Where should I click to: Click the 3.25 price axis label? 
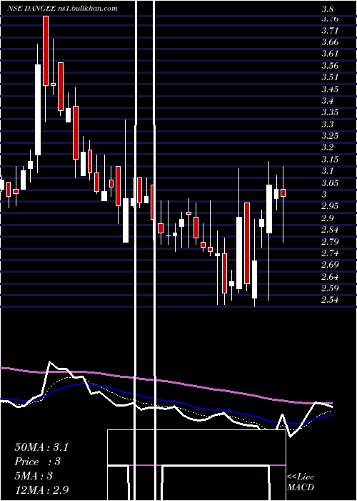click(x=330, y=136)
